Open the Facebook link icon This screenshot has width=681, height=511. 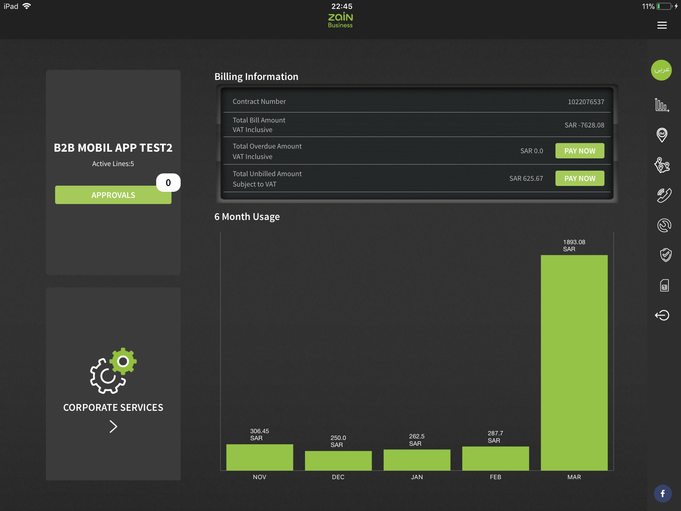(662, 494)
